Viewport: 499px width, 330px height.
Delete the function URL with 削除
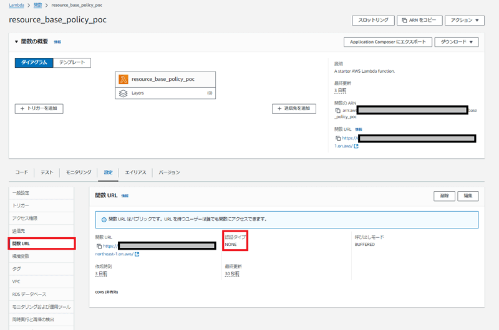pyautogui.click(x=444, y=196)
